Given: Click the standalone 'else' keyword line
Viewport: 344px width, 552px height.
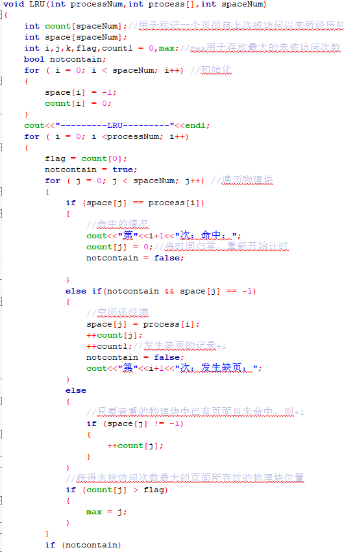Looking at the screenshot, I should coord(76,390).
